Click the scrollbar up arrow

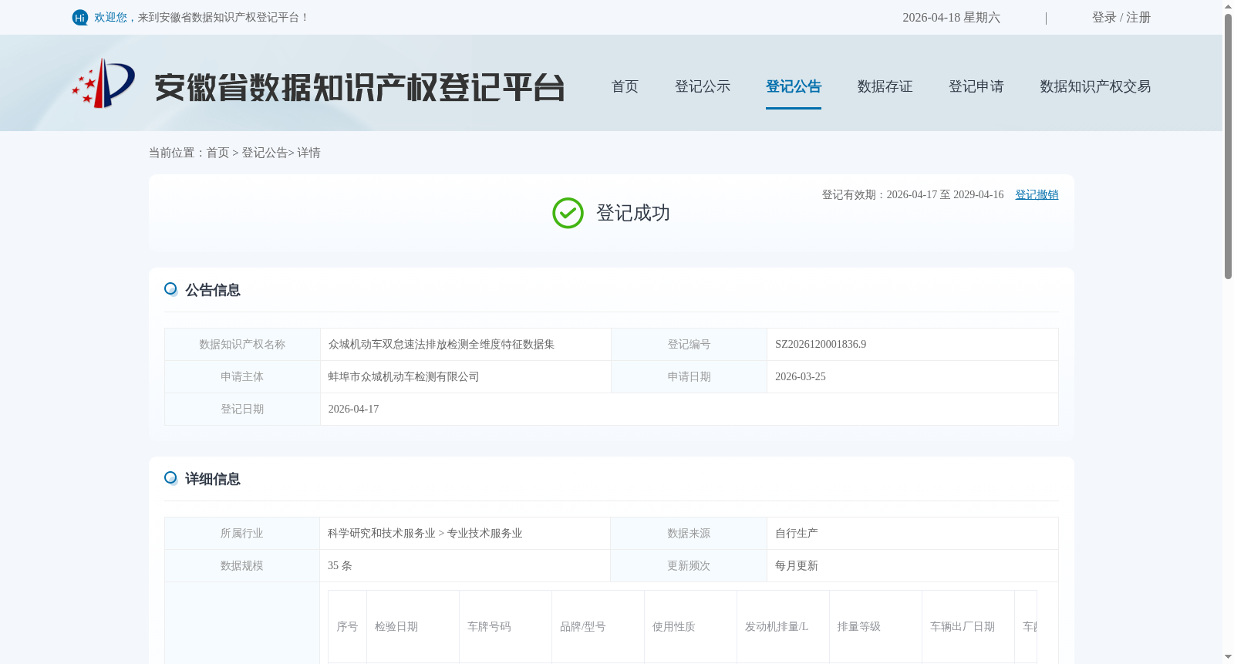coord(1228,6)
